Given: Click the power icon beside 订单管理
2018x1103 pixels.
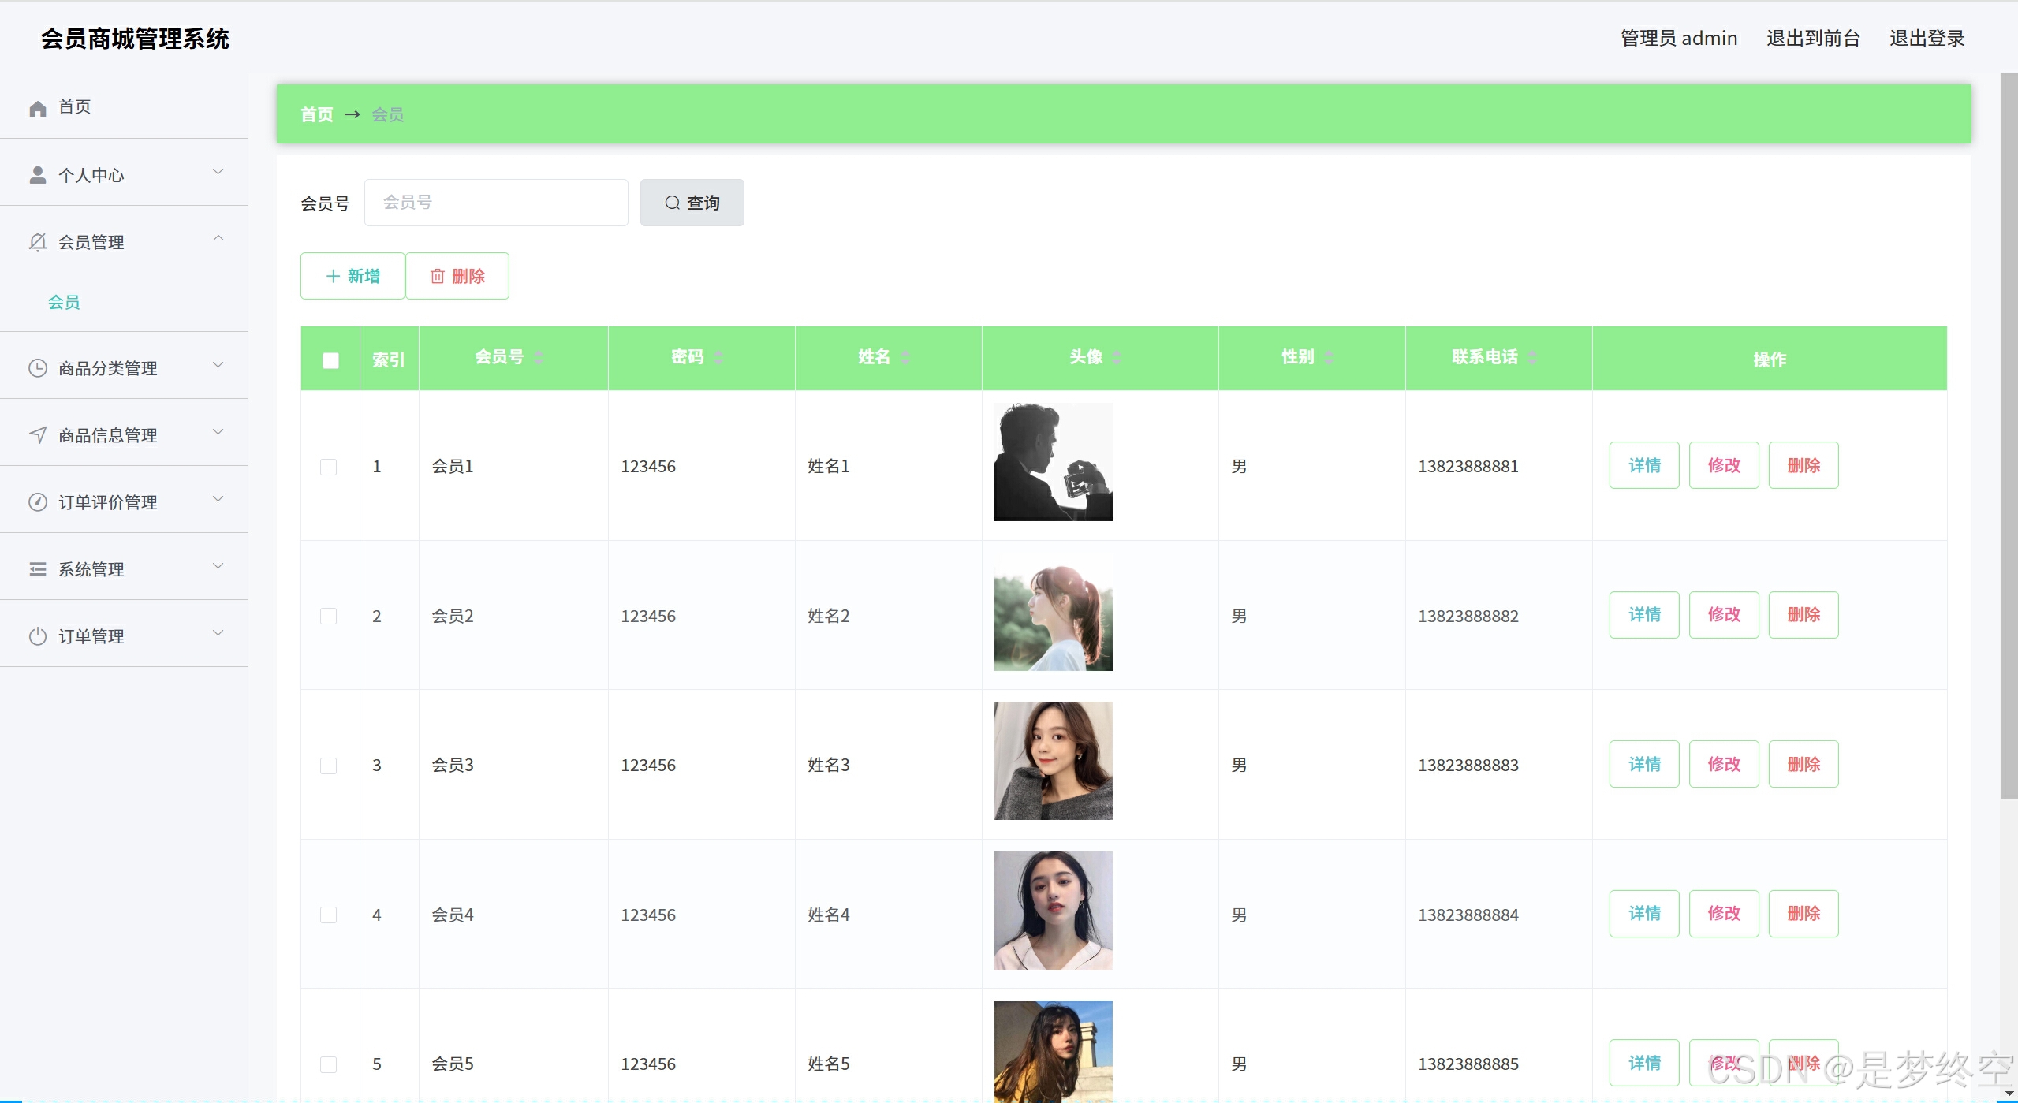Looking at the screenshot, I should [x=37, y=636].
